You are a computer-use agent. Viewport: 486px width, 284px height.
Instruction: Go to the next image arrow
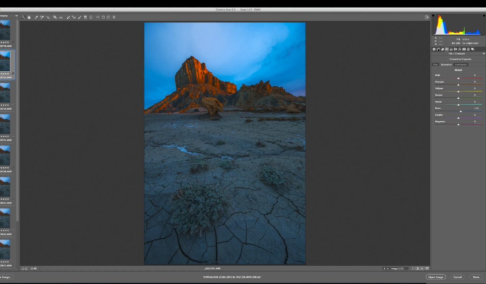click(388, 268)
